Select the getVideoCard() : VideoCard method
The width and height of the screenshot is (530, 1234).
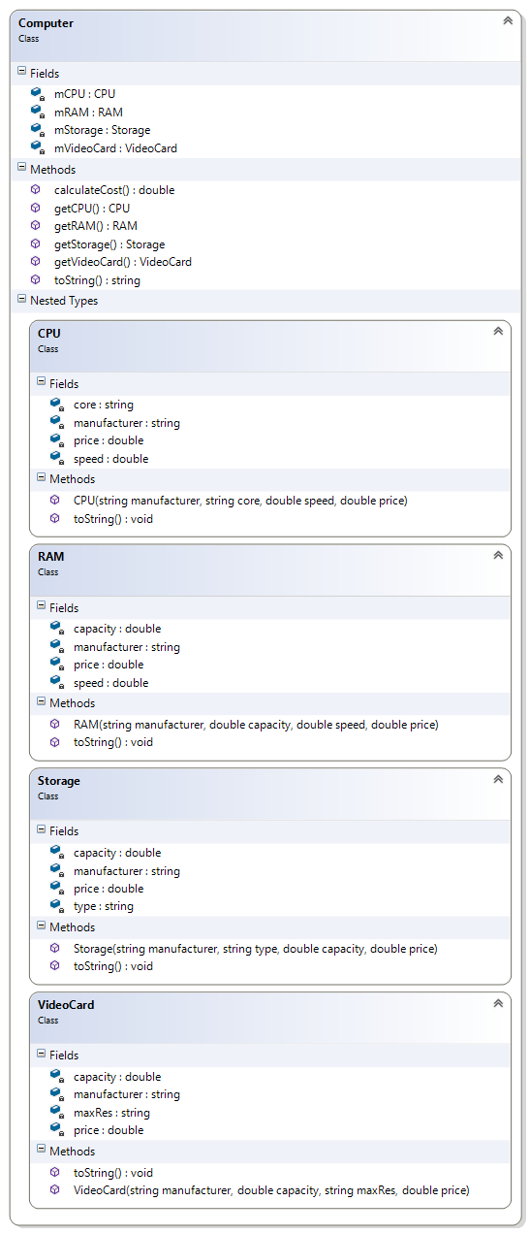point(123,262)
